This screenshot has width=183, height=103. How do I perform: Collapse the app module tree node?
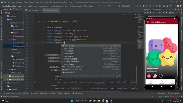click(4, 13)
